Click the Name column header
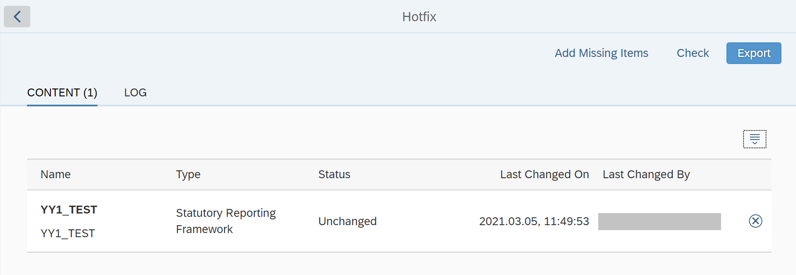The height and width of the screenshot is (275, 796). click(x=56, y=174)
